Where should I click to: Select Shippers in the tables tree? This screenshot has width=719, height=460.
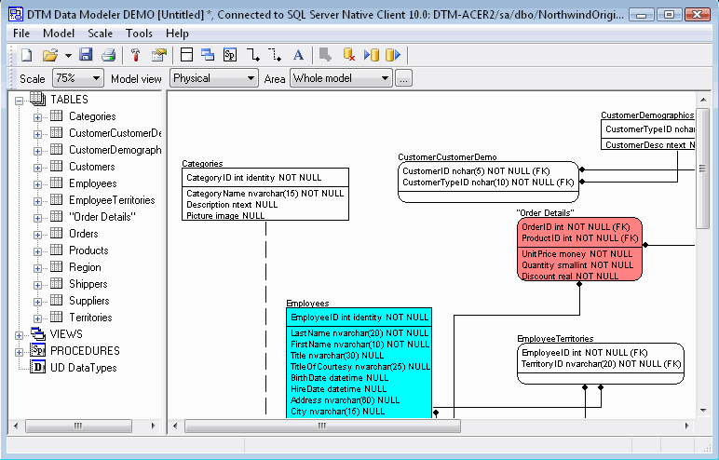[x=88, y=284]
